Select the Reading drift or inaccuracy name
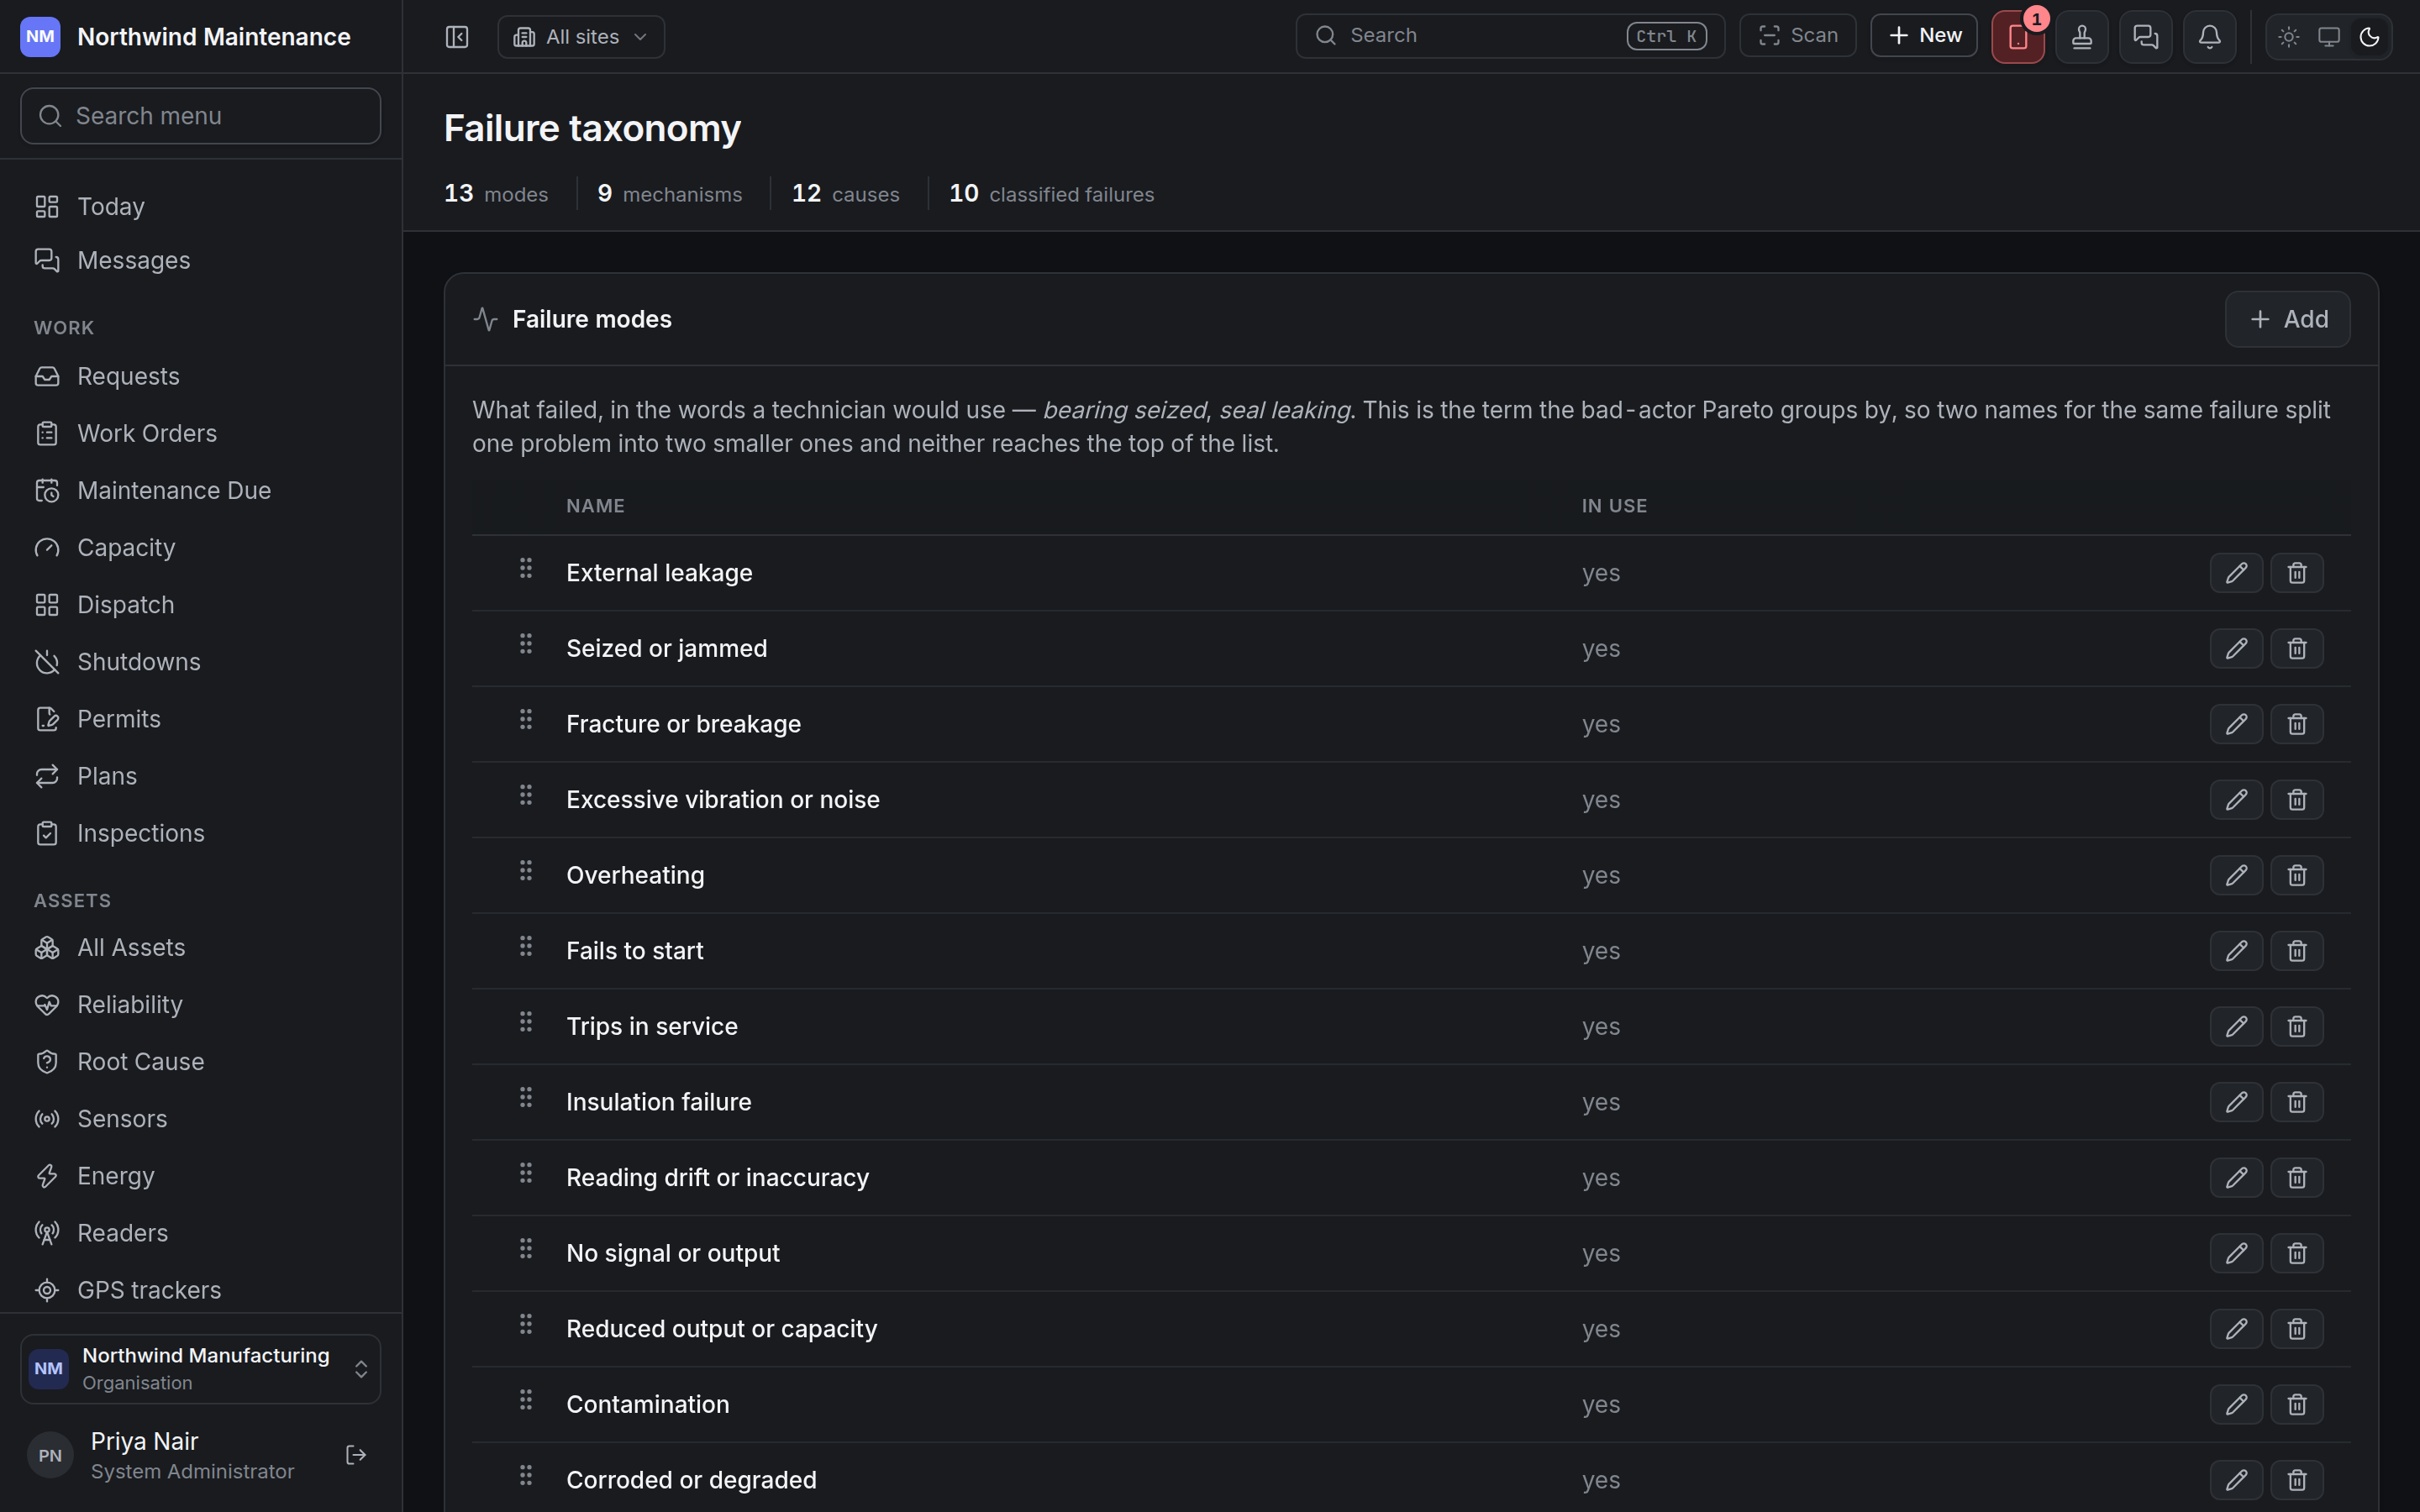 [x=717, y=1178]
